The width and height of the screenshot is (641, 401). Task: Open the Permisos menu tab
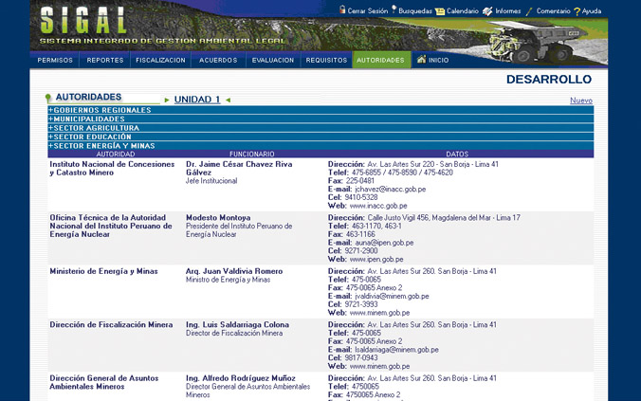[55, 60]
